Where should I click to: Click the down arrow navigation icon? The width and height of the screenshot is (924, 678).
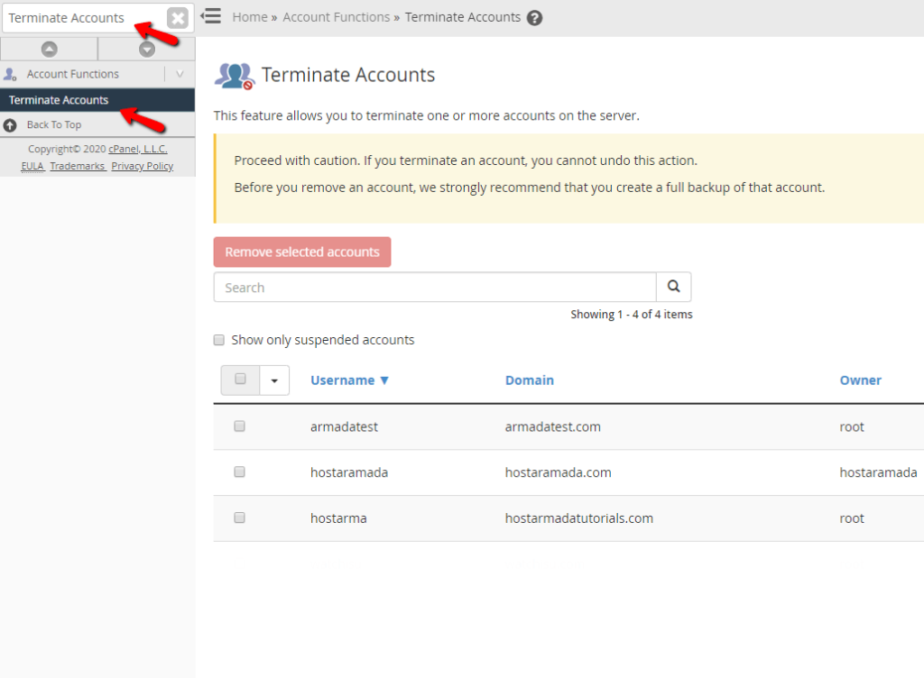tap(146, 49)
